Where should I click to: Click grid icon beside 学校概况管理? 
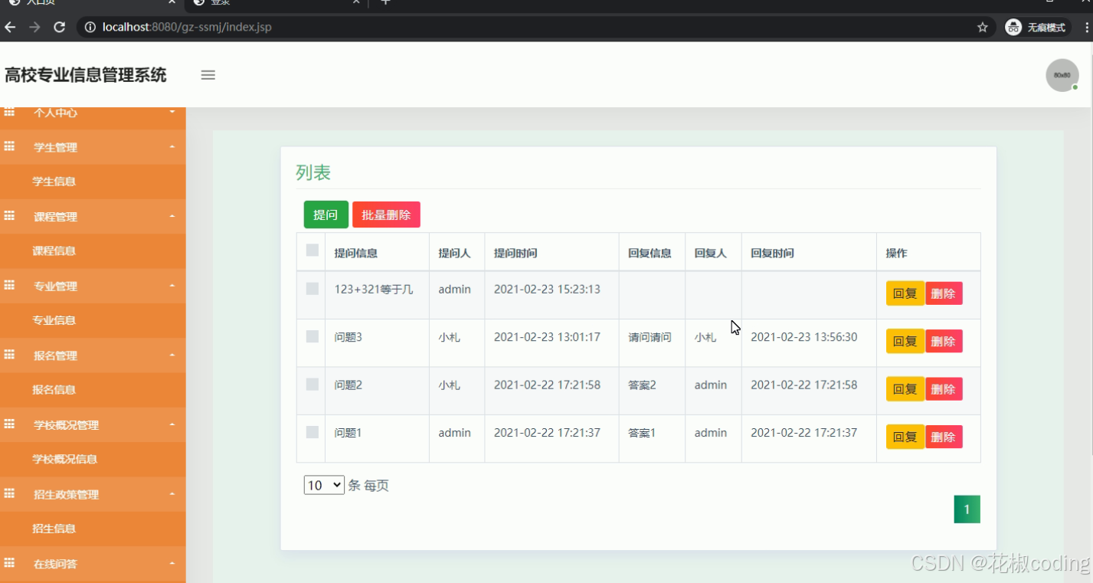click(x=9, y=424)
